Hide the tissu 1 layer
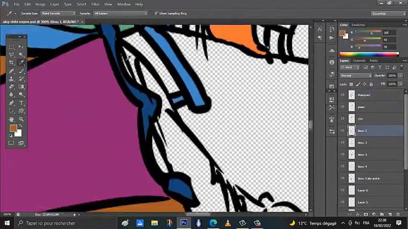 tap(342, 130)
